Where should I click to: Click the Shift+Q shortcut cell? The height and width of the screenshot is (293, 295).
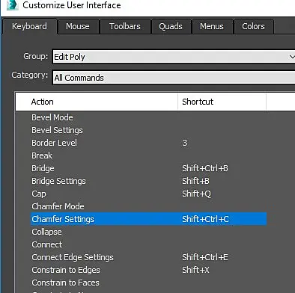[x=196, y=194]
